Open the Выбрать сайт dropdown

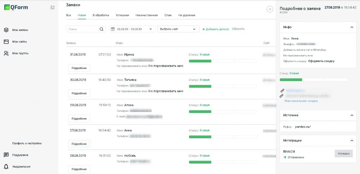pos(178,29)
